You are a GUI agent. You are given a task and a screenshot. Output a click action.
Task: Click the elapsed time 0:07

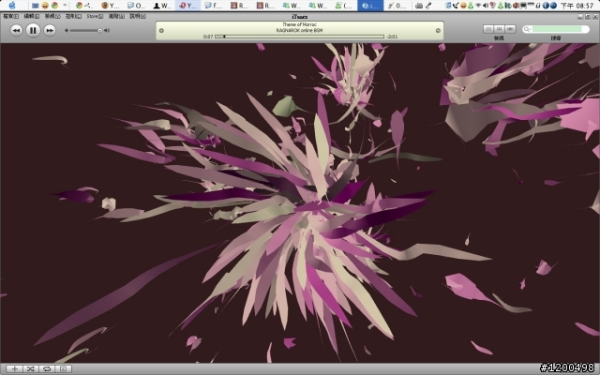(x=208, y=37)
